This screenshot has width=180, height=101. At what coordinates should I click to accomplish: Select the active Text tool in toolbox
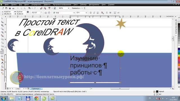pos(2,52)
